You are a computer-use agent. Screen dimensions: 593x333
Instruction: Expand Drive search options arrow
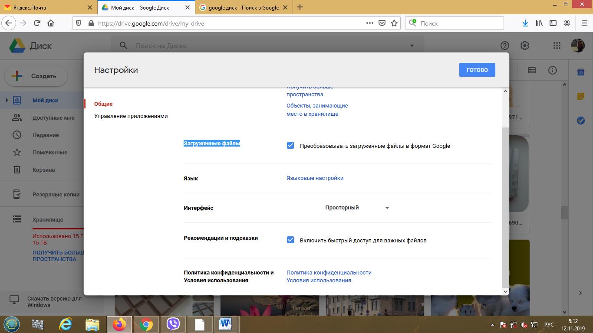(412, 46)
